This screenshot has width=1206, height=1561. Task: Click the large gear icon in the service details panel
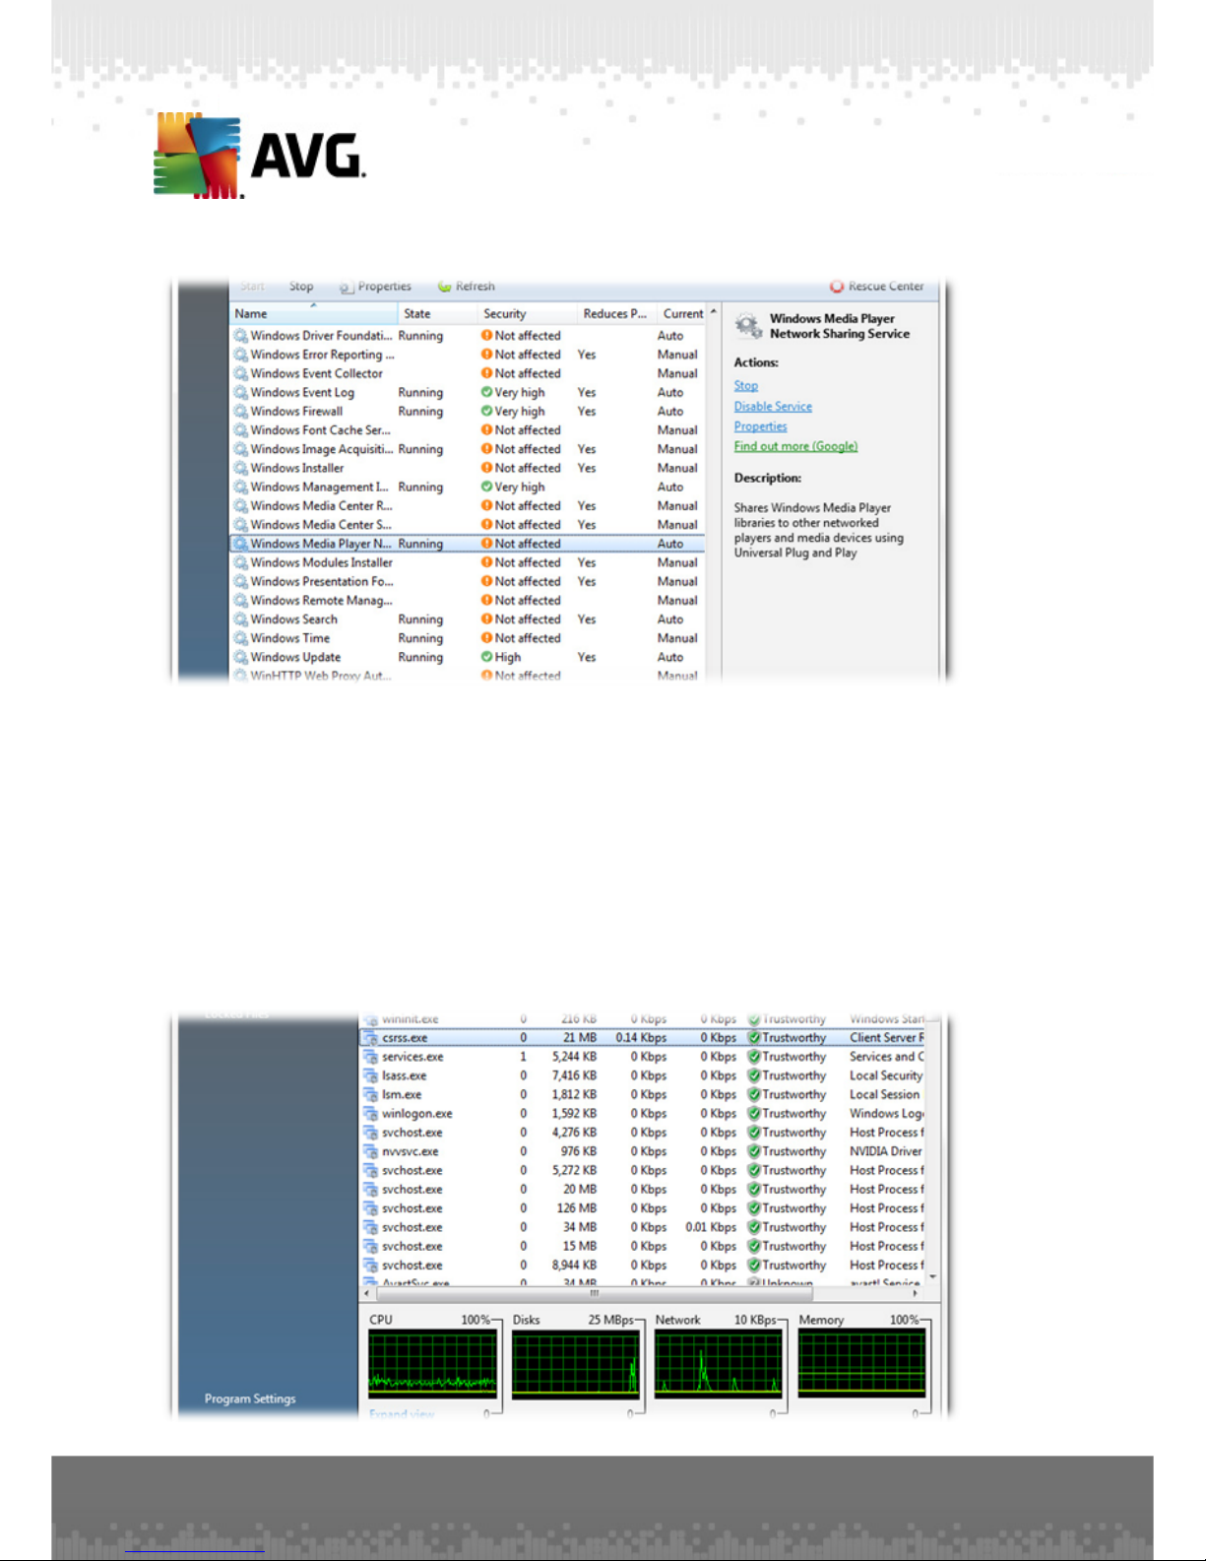click(x=748, y=325)
